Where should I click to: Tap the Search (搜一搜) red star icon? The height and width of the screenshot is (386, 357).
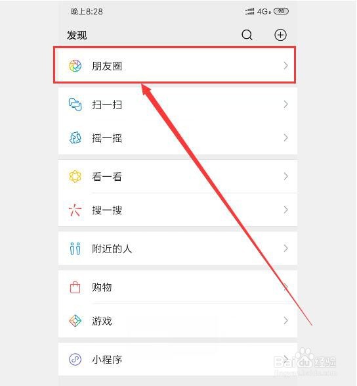pos(75,210)
